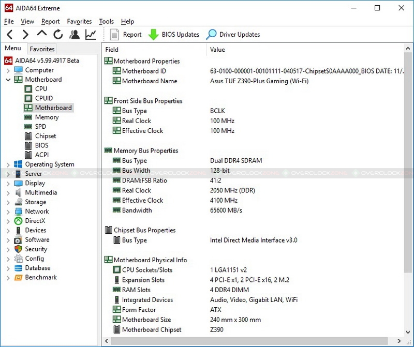Expand the Network tree node
The height and width of the screenshot is (347, 414).
[8, 212]
